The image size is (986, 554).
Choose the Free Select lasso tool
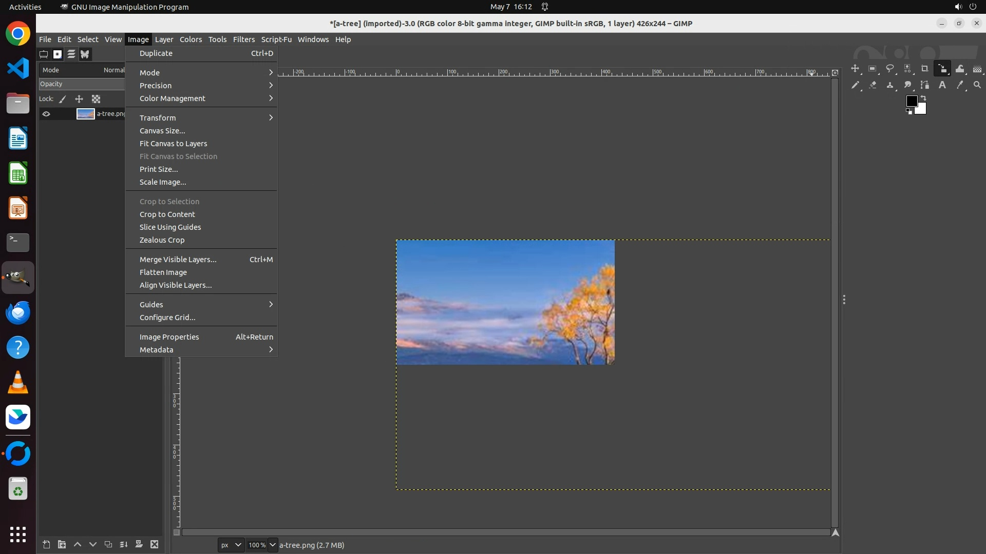890,69
